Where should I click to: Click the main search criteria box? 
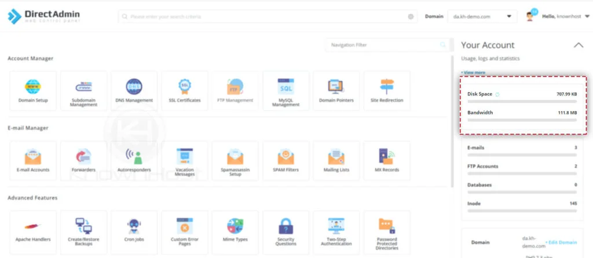pos(268,17)
